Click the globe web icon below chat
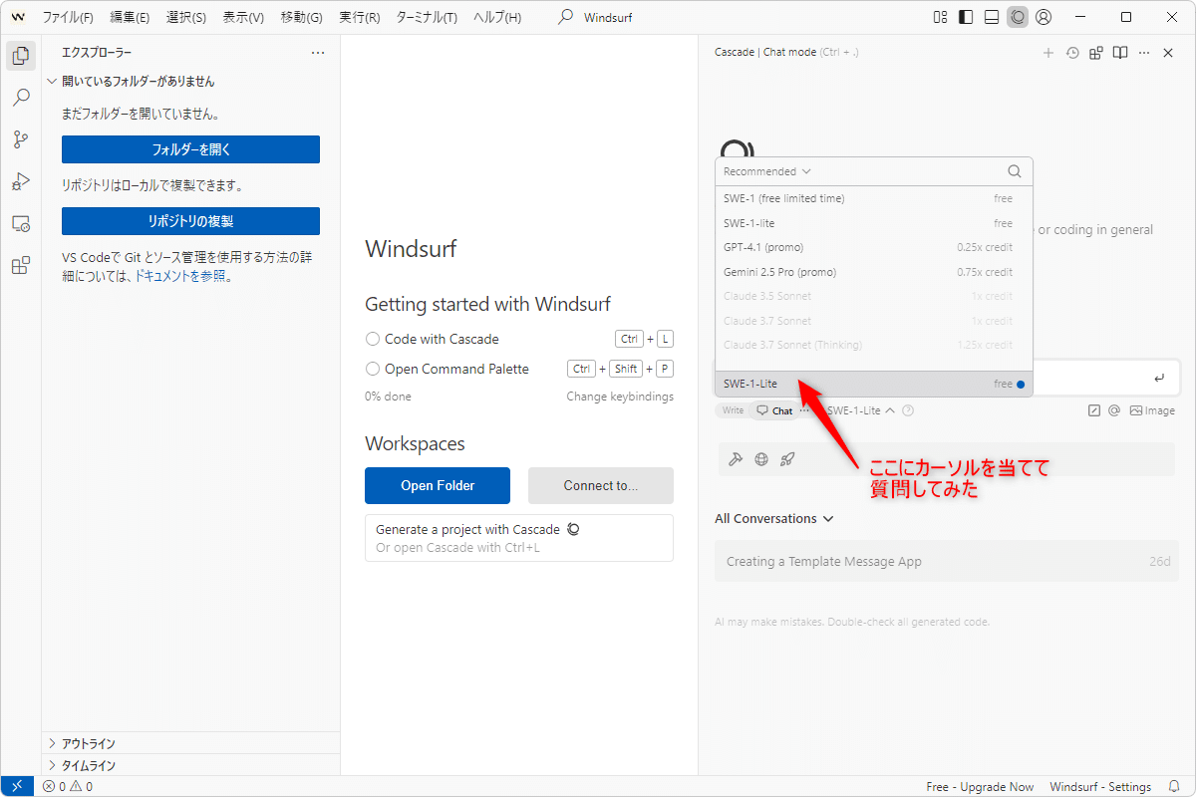Viewport: 1196px width, 797px height. (761, 459)
